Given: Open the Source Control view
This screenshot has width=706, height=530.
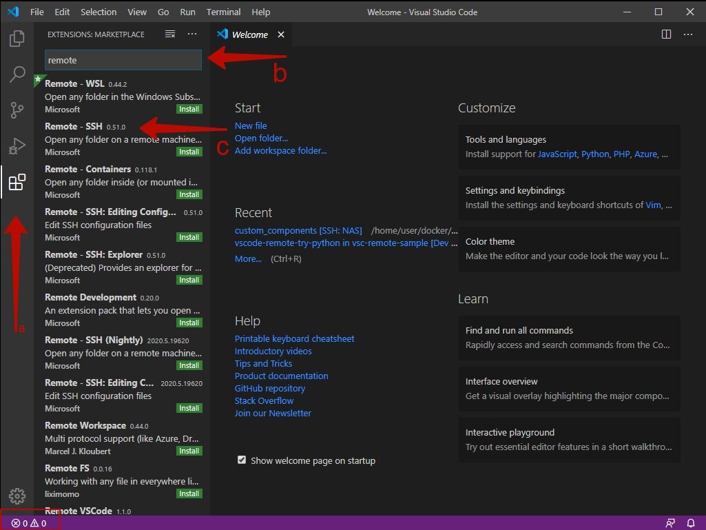Looking at the screenshot, I should coord(17,110).
